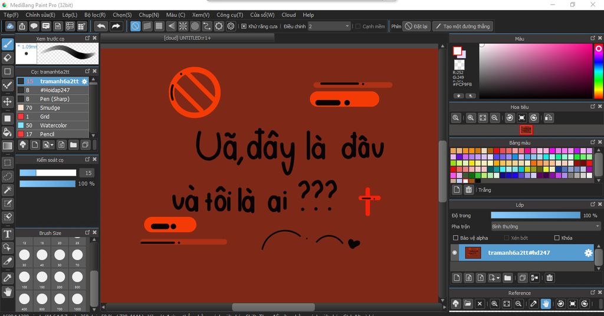Viewport: 604px width, 316px height.
Task: Click the transparent color swatch
Action: pyautogui.click(x=459, y=64)
